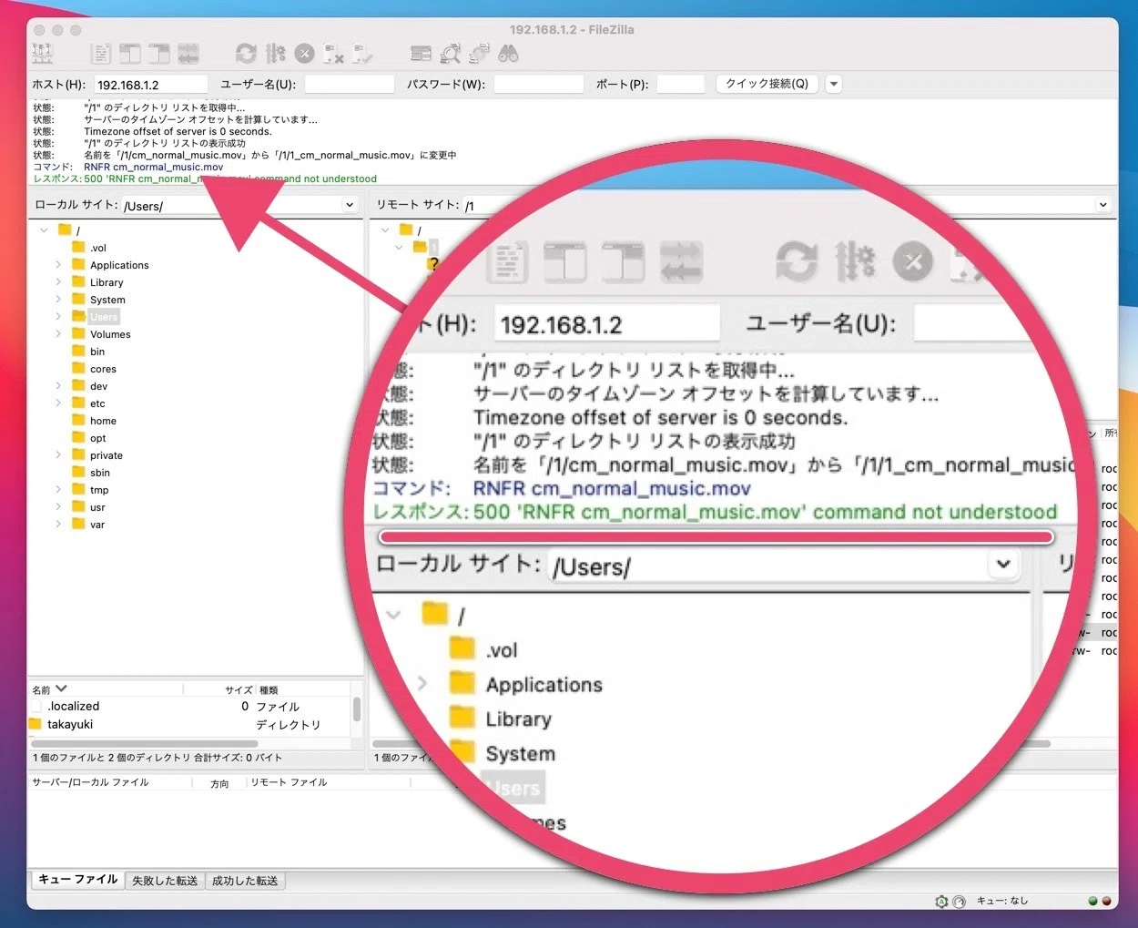Image resolution: width=1138 pixels, height=928 pixels.
Task: Click the ポート(P) input field
Action: click(680, 85)
